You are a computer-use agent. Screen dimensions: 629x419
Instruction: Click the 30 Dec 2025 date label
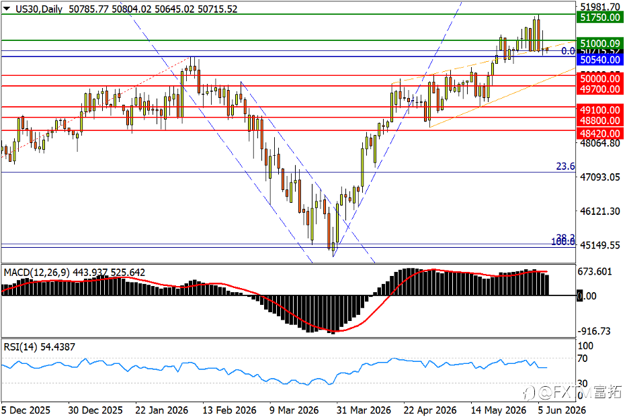tap(95, 410)
